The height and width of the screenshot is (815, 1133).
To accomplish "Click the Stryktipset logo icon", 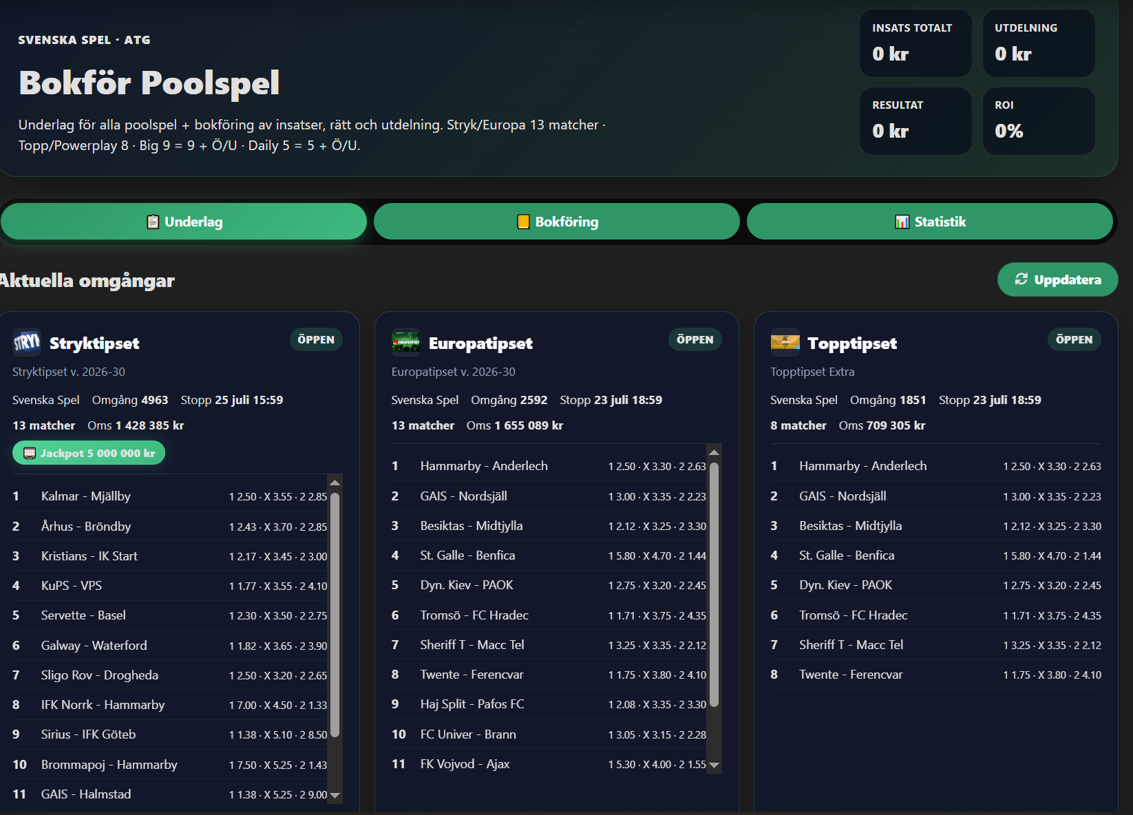I will pos(27,342).
